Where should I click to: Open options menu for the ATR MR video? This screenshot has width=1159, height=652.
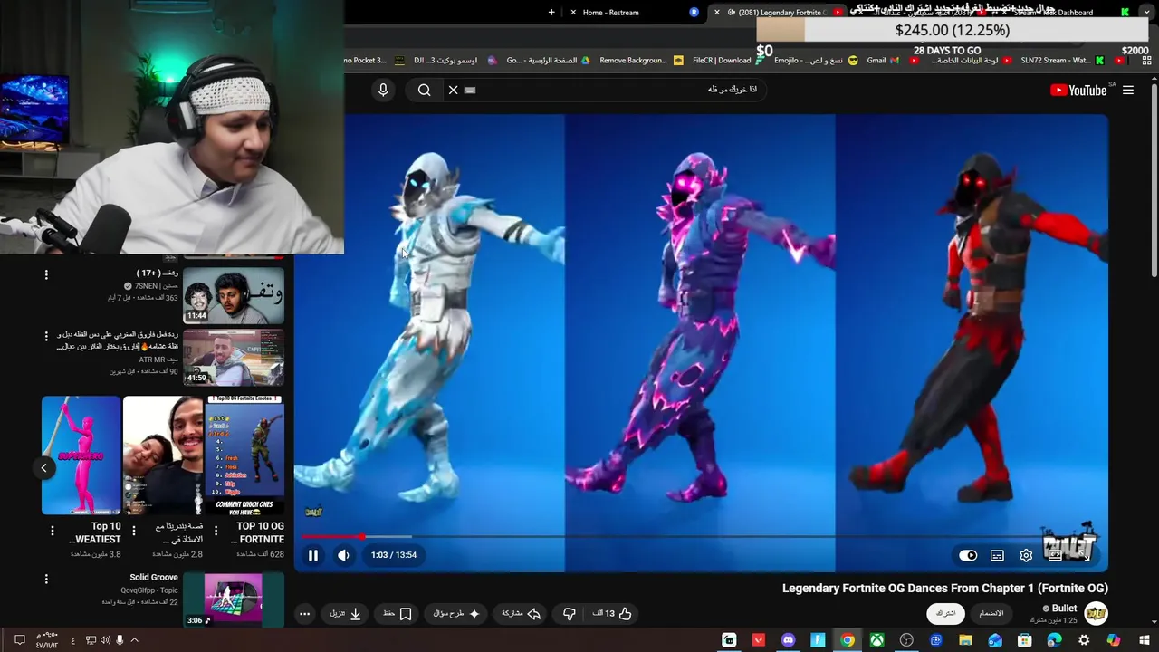[x=46, y=336]
